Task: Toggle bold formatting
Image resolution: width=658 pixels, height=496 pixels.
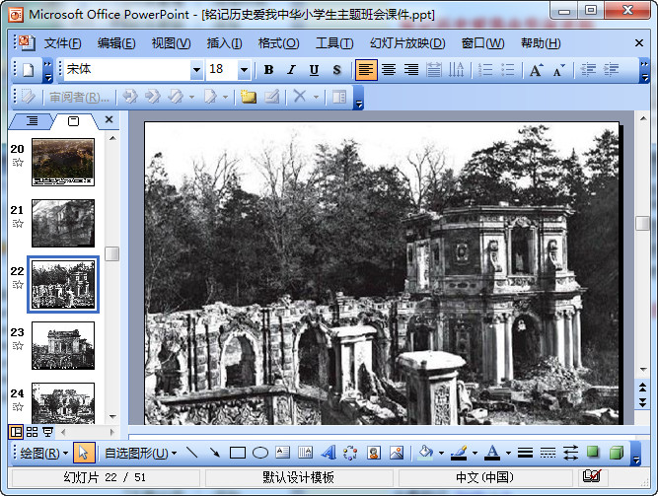Action: pos(268,70)
